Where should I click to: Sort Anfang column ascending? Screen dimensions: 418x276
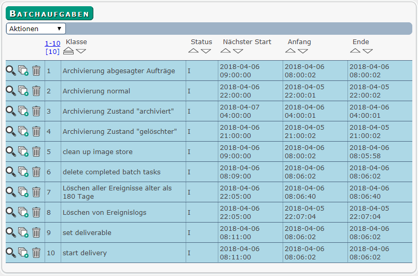point(290,51)
